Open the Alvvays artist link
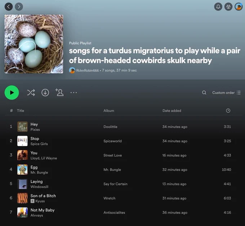 click(x=37, y=216)
